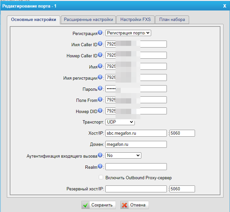Enable Outbound Proxy-сервер checkbox
This screenshot has width=230, height=212.
[x=101, y=177]
